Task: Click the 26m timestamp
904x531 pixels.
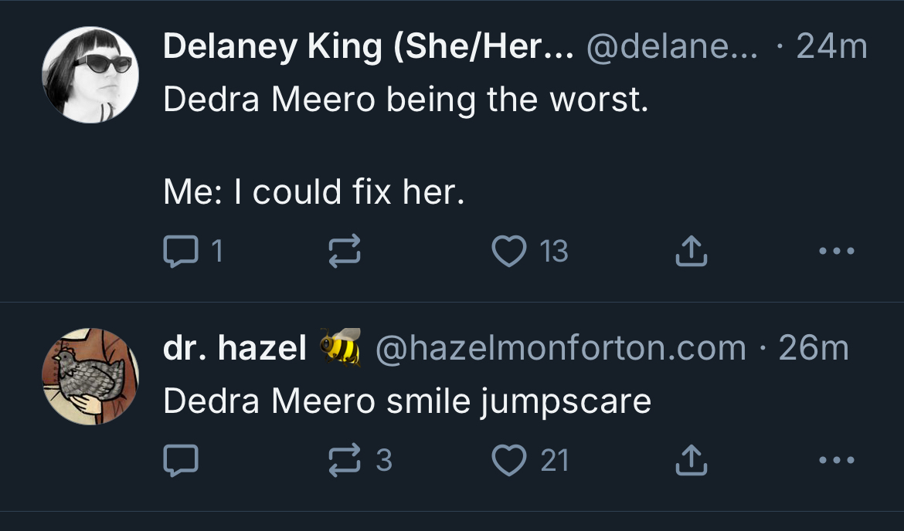Action: pos(814,348)
